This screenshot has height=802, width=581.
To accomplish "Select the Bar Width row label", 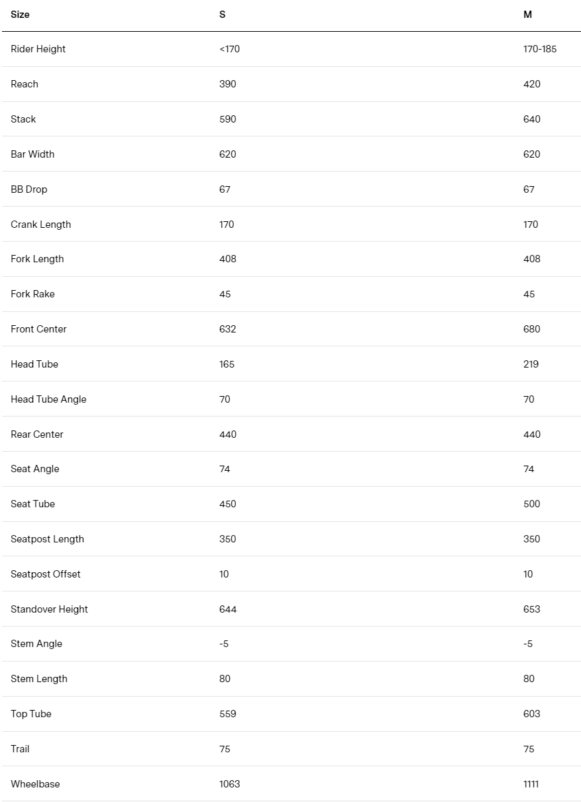I will tap(32, 154).
